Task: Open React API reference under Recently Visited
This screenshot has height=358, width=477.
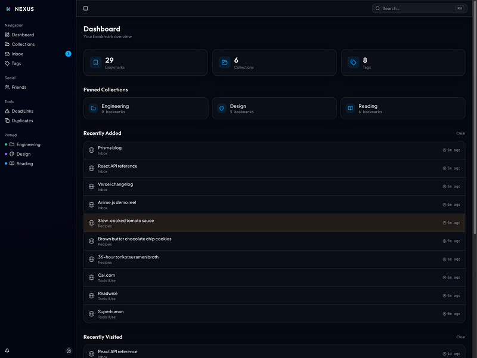Action: pos(274,353)
